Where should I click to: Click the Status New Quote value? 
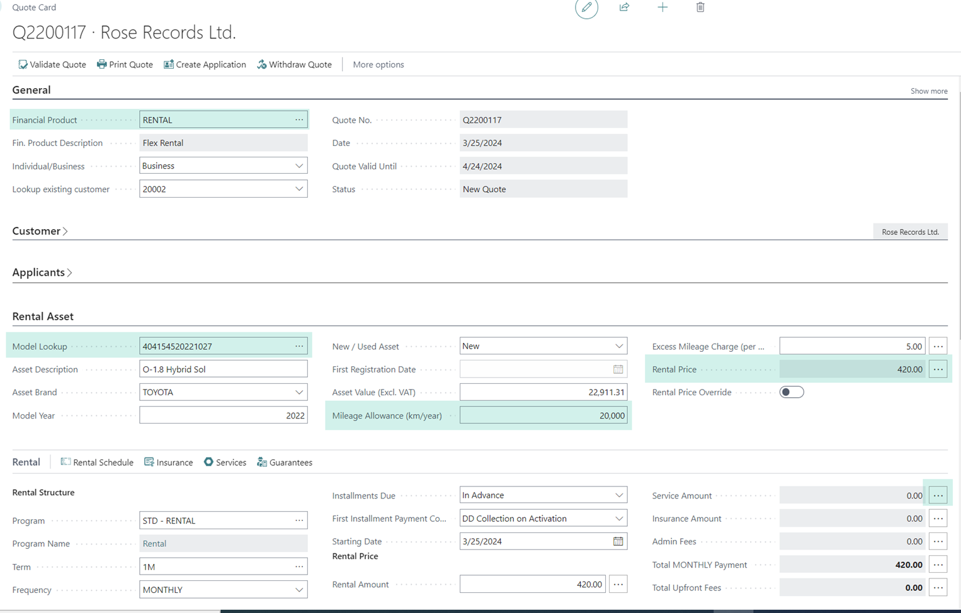(x=543, y=189)
